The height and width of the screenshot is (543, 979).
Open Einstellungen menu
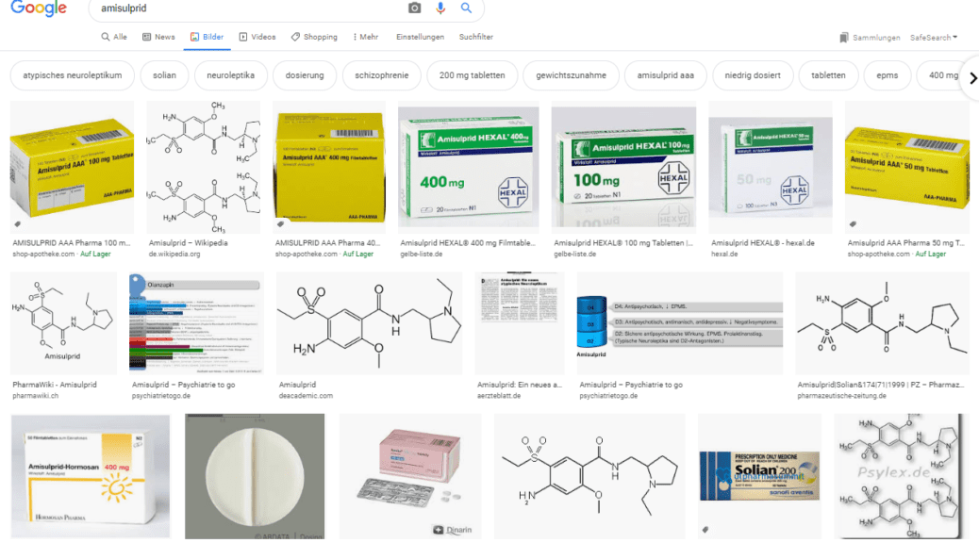(x=421, y=37)
